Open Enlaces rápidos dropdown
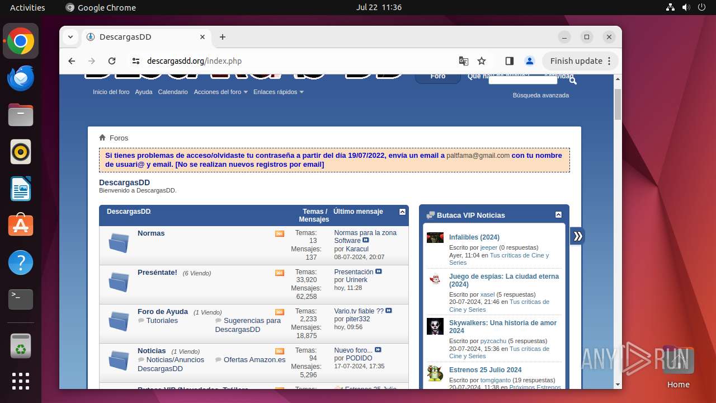716x403 pixels. point(279,92)
